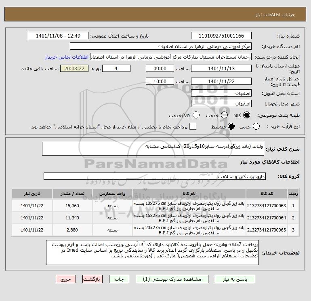Click the unit بسته cell in row 2

pos(112,218)
